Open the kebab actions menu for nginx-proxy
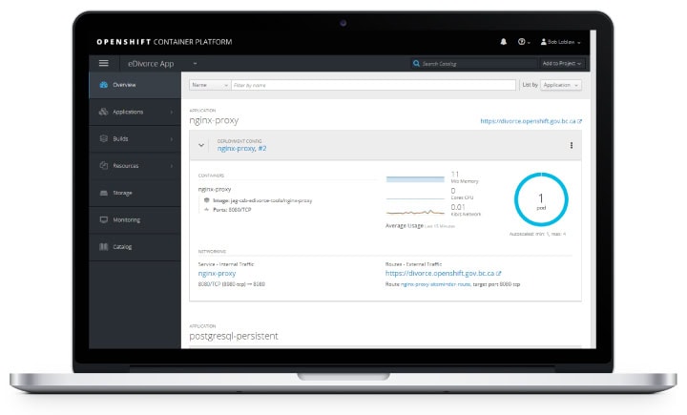 (x=571, y=146)
